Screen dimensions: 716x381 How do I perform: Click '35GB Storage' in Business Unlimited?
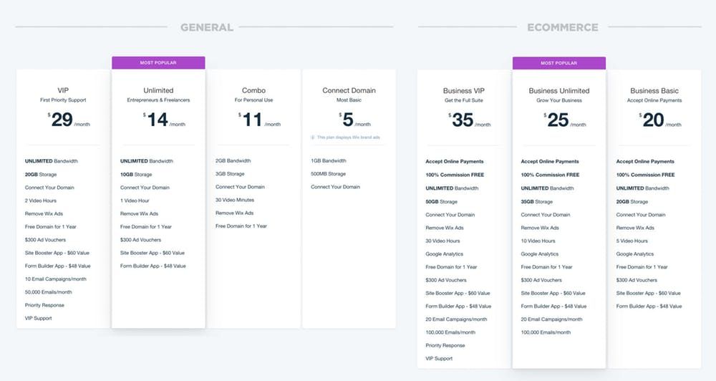tap(536, 201)
